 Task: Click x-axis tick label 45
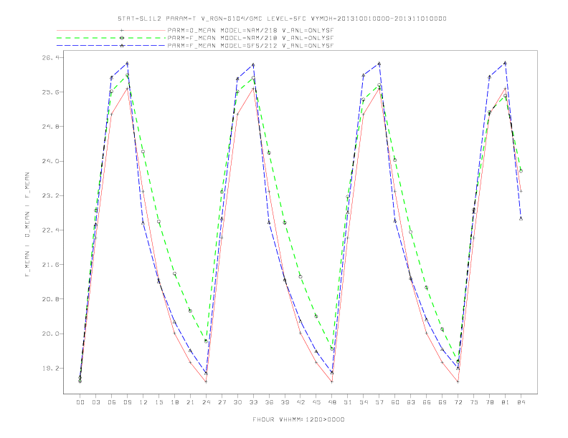(316, 402)
